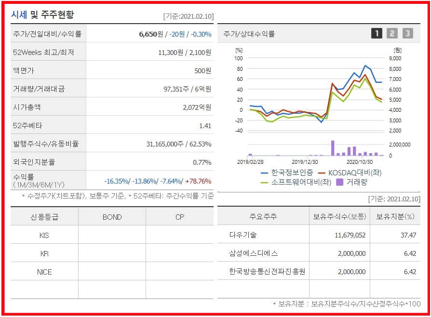Click the KR credit rating row

point(112,253)
